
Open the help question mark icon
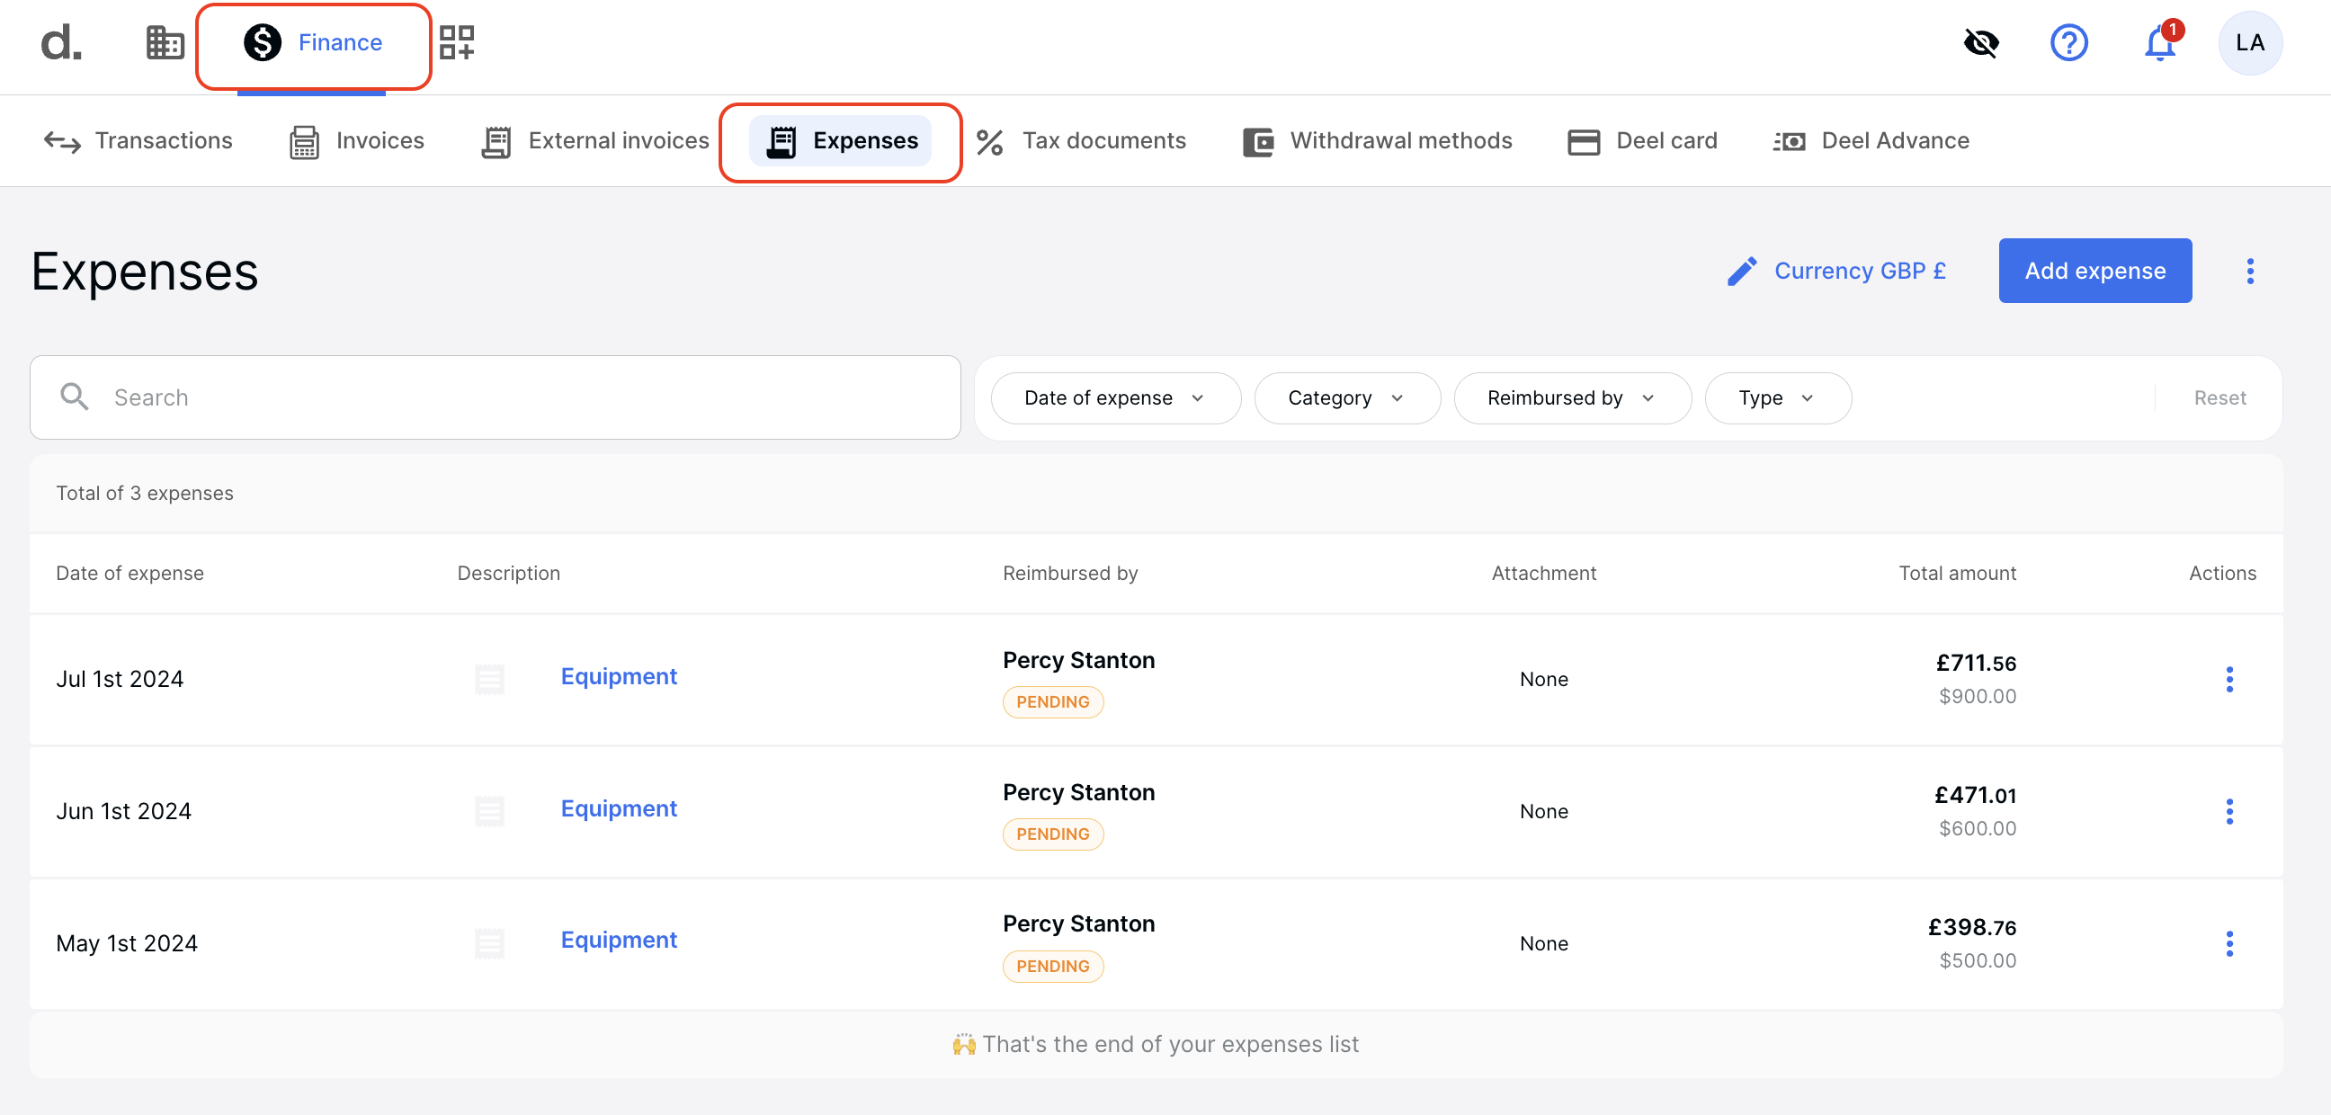(2068, 42)
